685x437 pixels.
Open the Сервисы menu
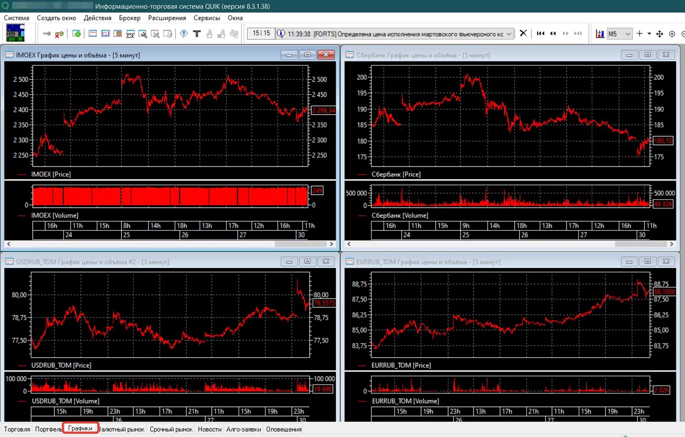tap(207, 18)
